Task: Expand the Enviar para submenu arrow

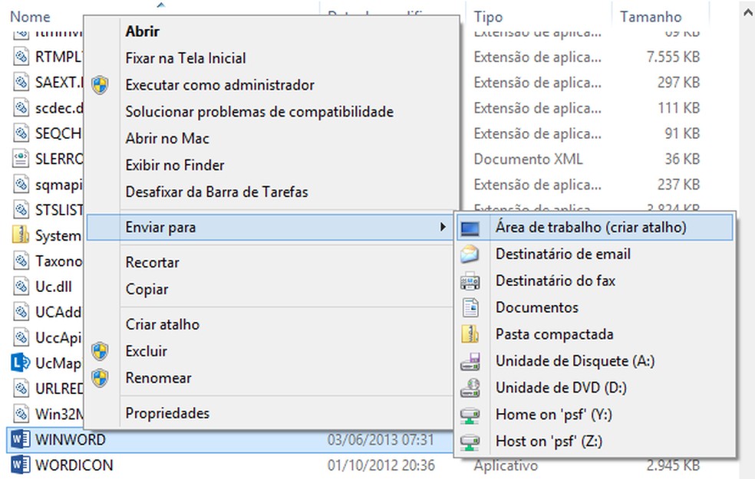Action: pos(443,227)
